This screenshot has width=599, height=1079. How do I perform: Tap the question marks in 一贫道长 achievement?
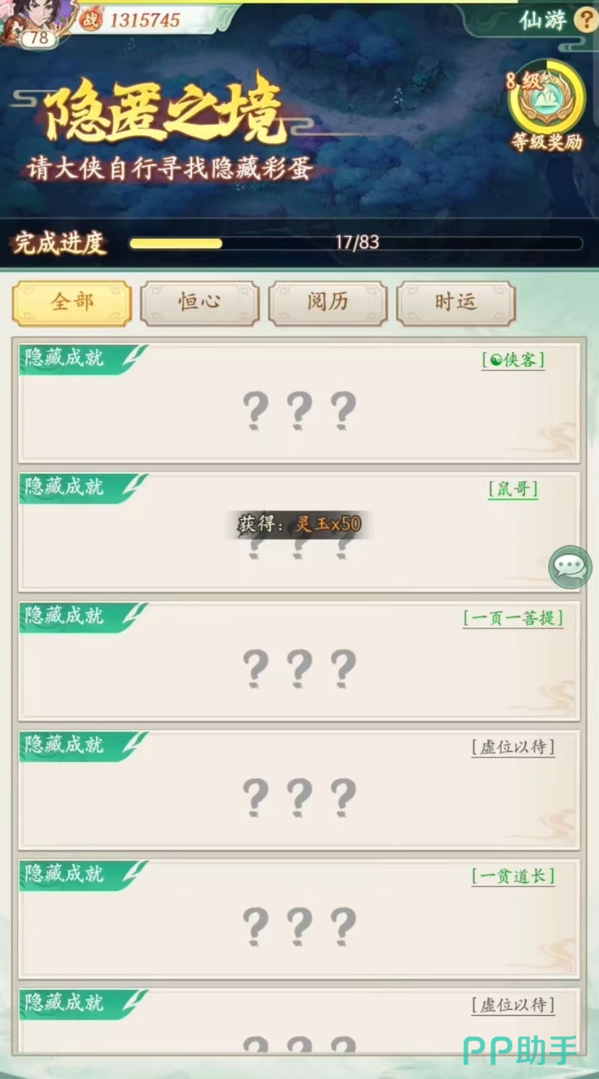click(299, 926)
